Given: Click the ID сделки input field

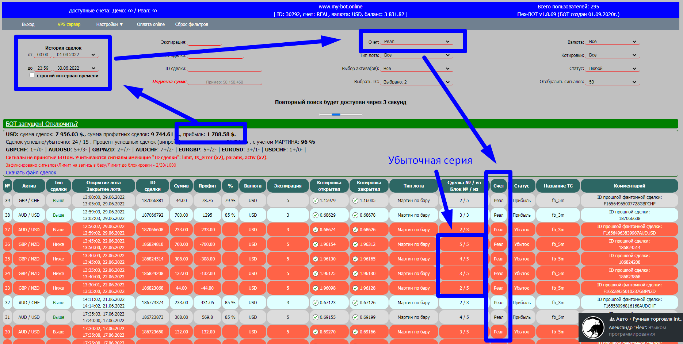Looking at the screenshot, I should 225,69.
